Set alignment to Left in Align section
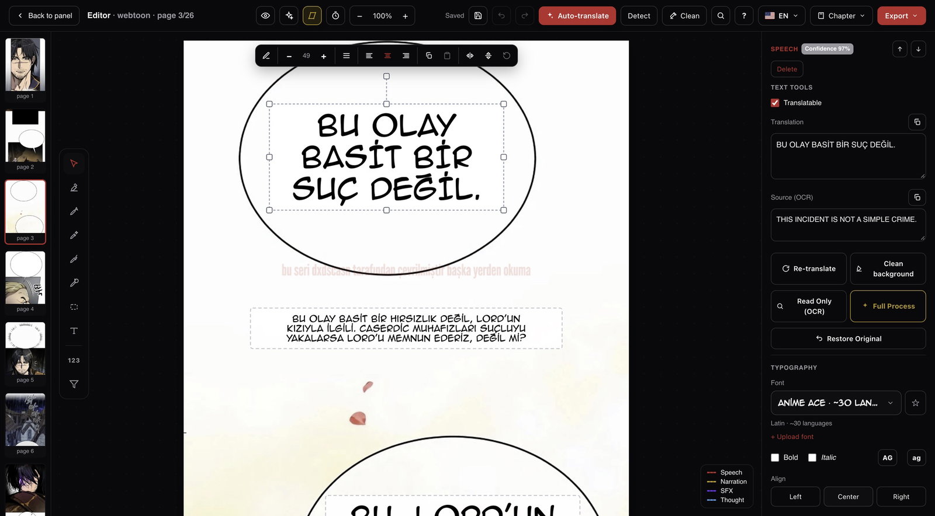 click(795, 497)
